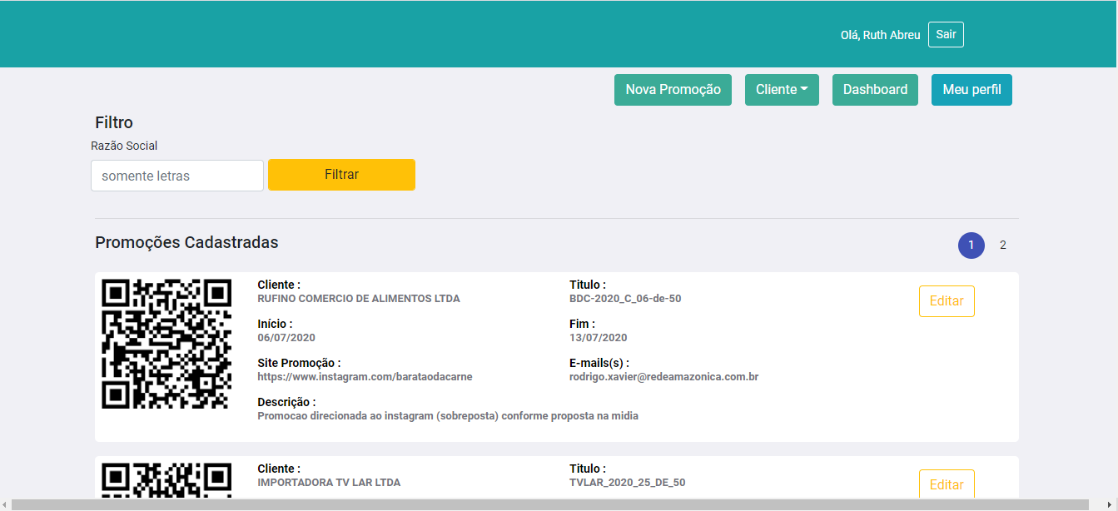Click the RUFINO COMERCIO QR code
1118x511 pixels.
166,344
